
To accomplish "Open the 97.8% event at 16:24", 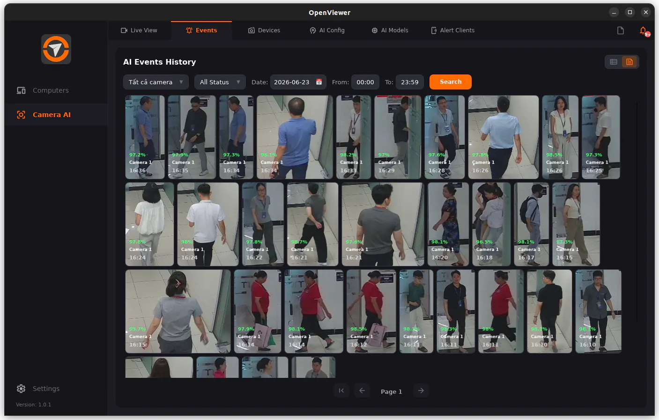I will 150,224.
